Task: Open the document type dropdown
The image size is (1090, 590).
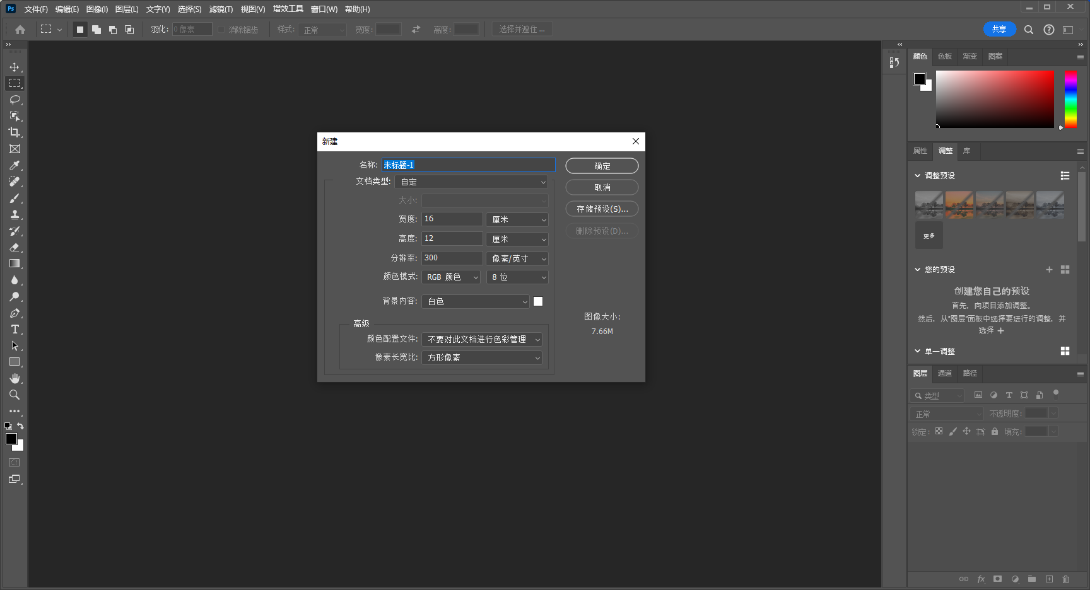Action: (x=471, y=182)
